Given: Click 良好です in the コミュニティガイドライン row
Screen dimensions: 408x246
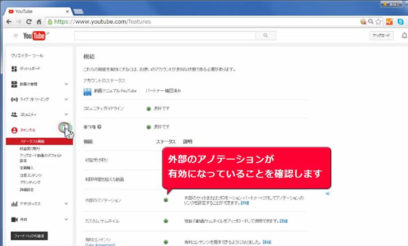Looking at the screenshot, I should tap(162, 109).
